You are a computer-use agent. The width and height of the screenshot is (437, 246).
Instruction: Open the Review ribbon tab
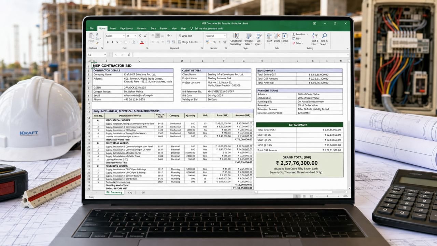pos(164,28)
